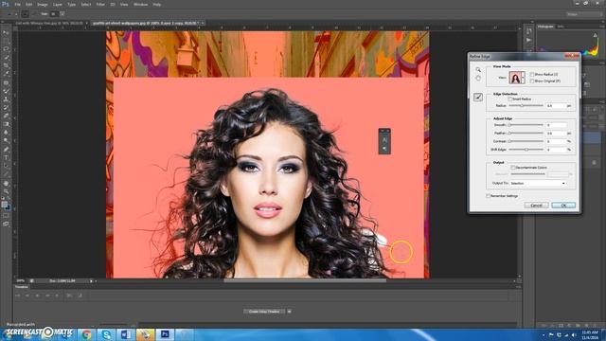Adjust the Radius slider
The height and width of the screenshot is (341, 606).
(526, 105)
